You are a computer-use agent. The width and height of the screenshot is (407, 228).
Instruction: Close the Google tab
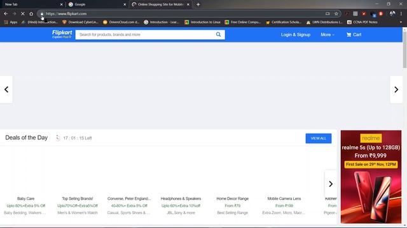point(125,4)
